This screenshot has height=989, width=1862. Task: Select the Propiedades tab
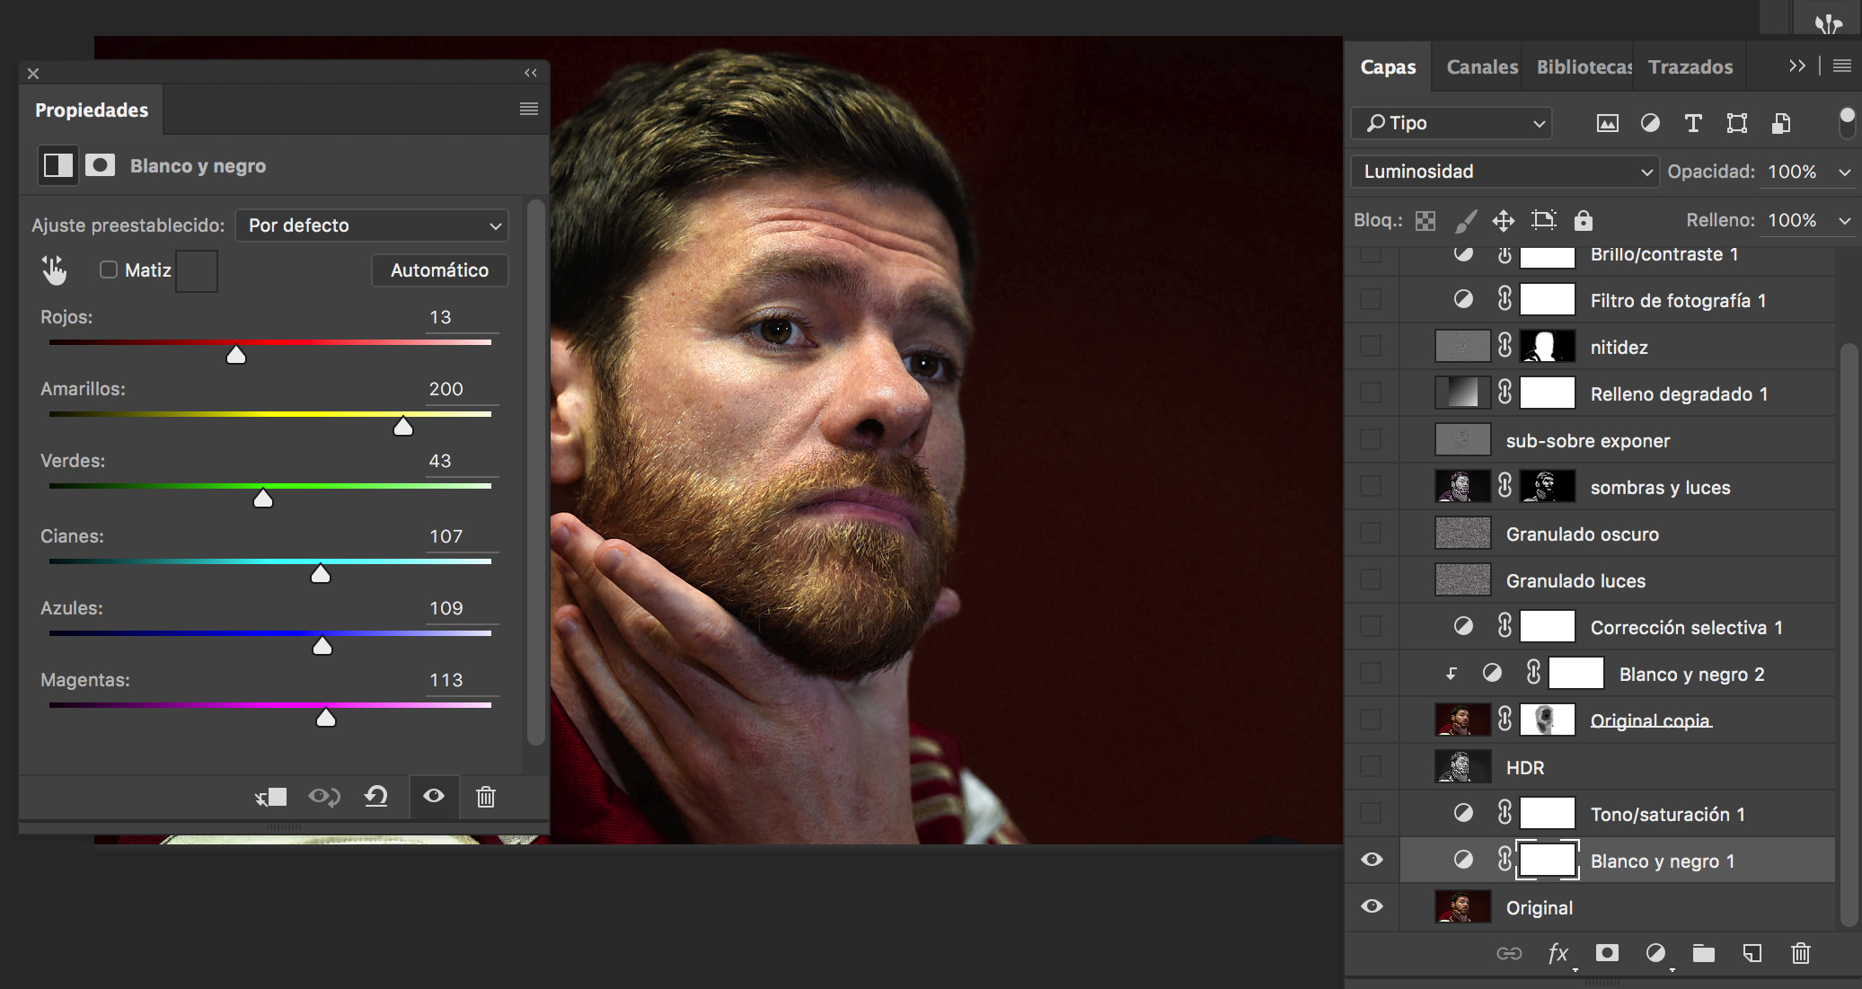coord(92,110)
